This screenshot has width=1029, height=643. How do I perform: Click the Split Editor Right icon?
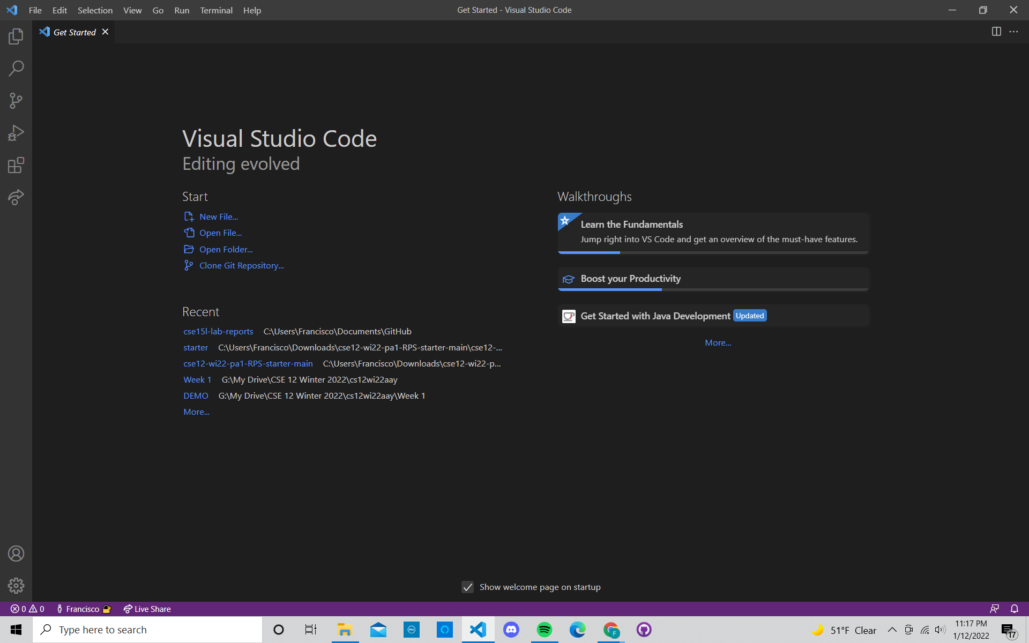[996, 32]
